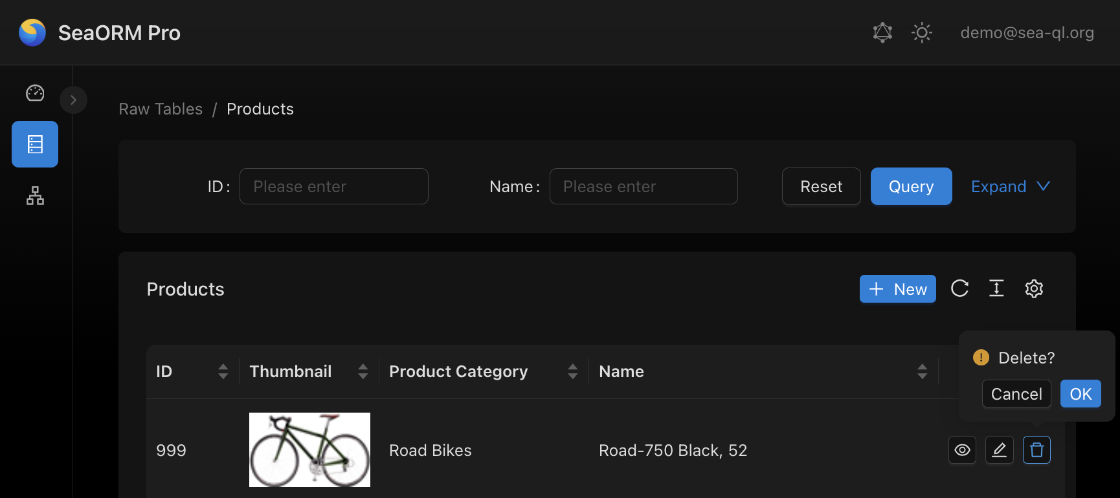Expand the collapsed sidebar with chevron
This screenshot has width=1120, height=498.
(73, 100)
